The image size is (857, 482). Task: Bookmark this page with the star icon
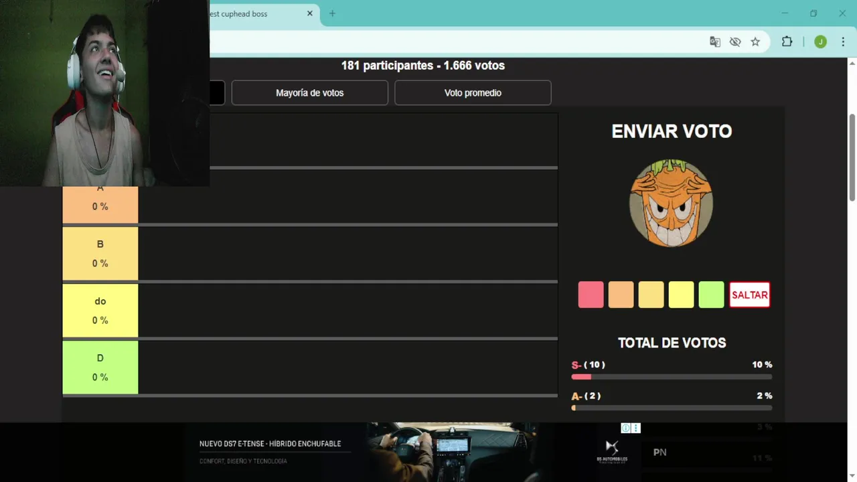pos(755,42)
